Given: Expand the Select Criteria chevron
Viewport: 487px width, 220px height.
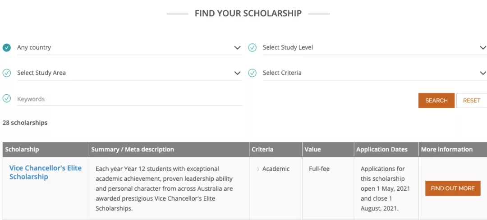Looking at the screenshot, I should pos(483,73).
